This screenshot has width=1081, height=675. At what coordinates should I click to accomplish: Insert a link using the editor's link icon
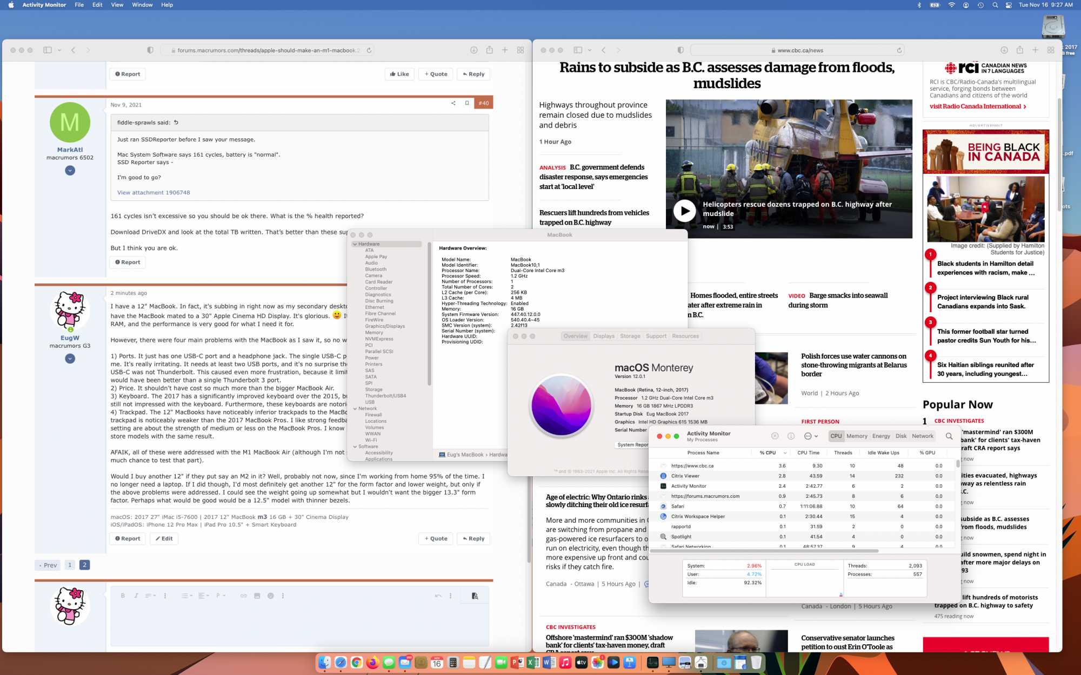coord(244,596)
